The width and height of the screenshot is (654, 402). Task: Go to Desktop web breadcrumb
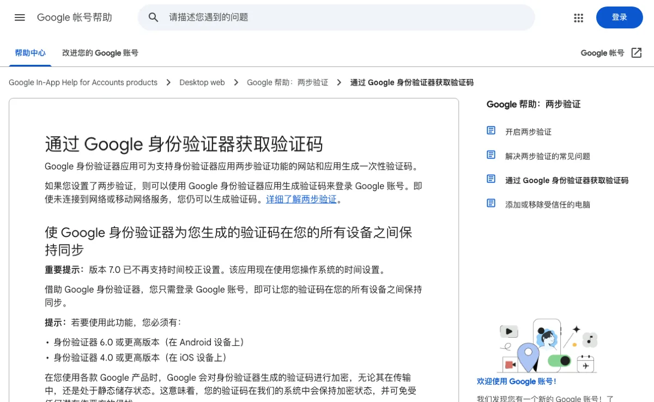[202, 82]
